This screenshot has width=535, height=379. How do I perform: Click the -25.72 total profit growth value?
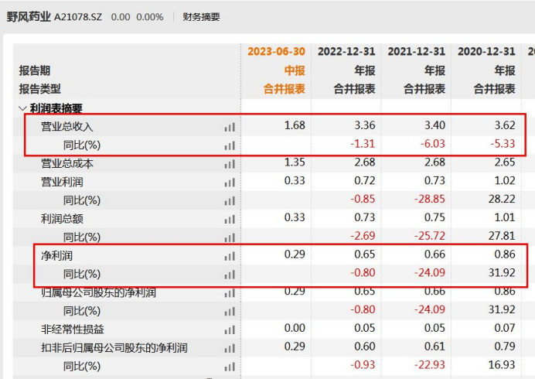coord(430,236)
